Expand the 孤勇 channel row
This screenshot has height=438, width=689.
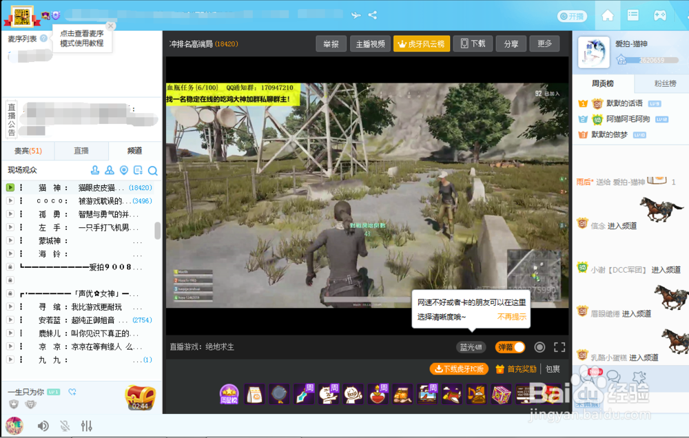10,214
